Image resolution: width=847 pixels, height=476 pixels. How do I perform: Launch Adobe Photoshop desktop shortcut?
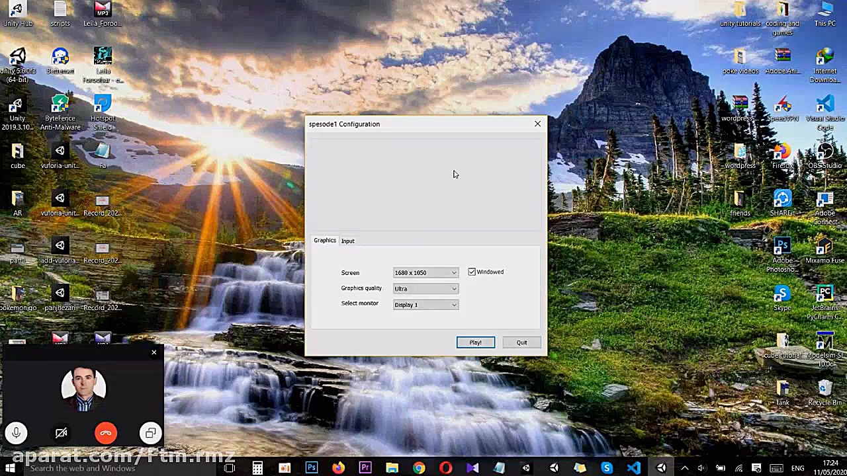coord(782,256)
